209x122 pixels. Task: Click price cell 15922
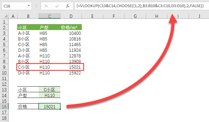[x=71, y=73]
